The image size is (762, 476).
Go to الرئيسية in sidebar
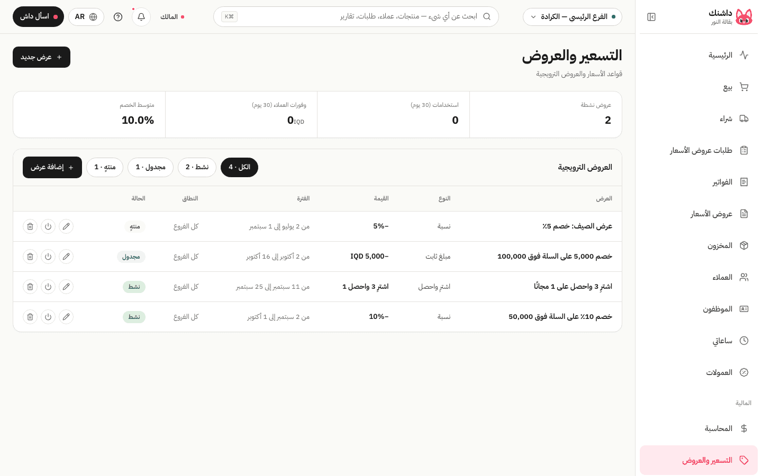click(698, 55)
